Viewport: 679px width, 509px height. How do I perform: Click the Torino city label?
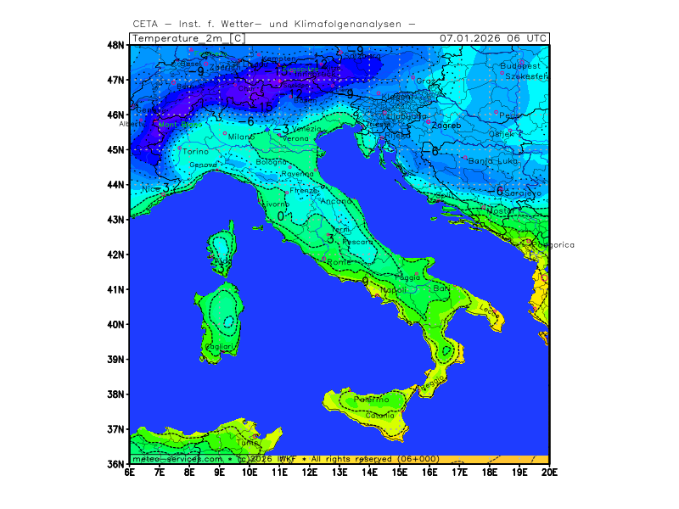(x=196, y=151)
